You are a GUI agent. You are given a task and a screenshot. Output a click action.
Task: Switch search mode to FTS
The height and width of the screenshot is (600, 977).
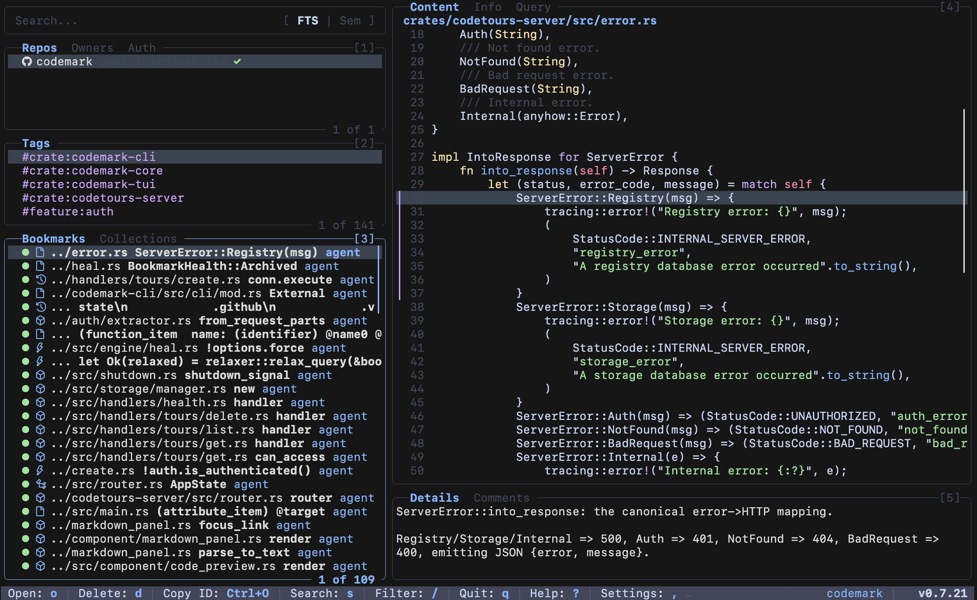(x=308, y=21)
